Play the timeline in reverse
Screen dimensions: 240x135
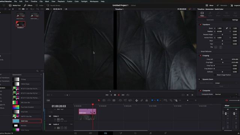(111, 95)
